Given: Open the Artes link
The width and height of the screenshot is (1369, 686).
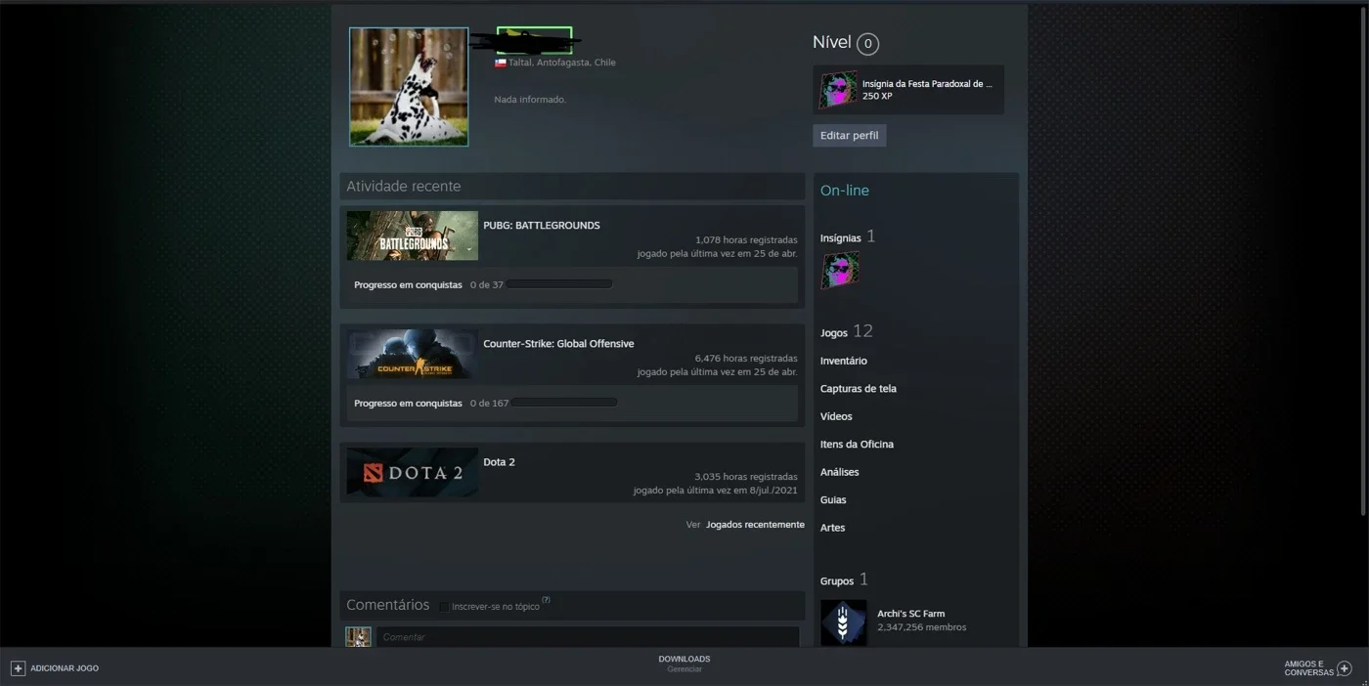Looking at the screenshot, I should coord(832,528).
